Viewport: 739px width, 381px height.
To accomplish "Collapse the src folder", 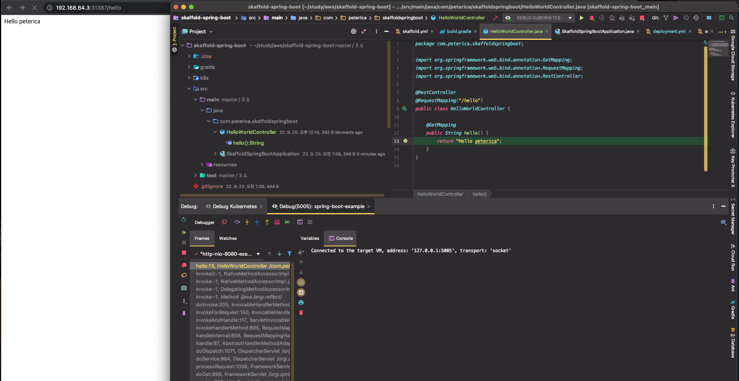I will (x=189, y=89).
